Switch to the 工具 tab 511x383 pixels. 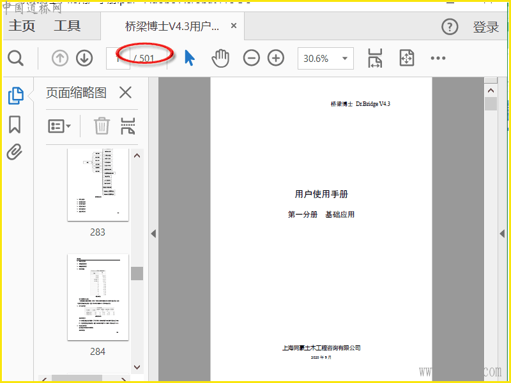point(67,26)
